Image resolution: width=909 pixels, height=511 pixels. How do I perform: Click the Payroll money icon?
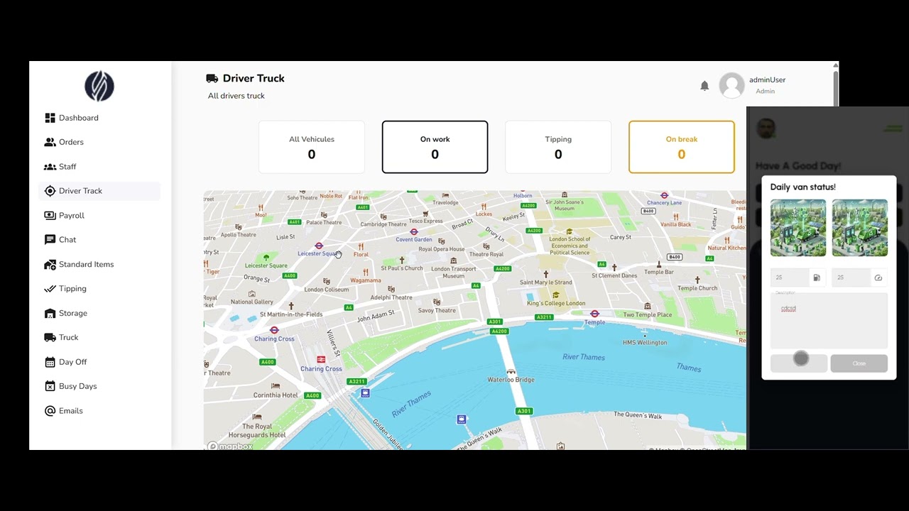(x=50, y=216)
